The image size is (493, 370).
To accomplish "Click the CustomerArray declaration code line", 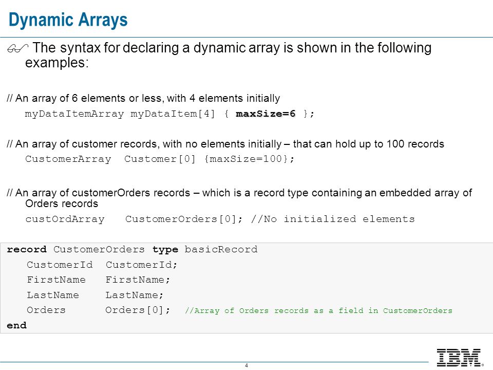I will click(x=160, y=159).
